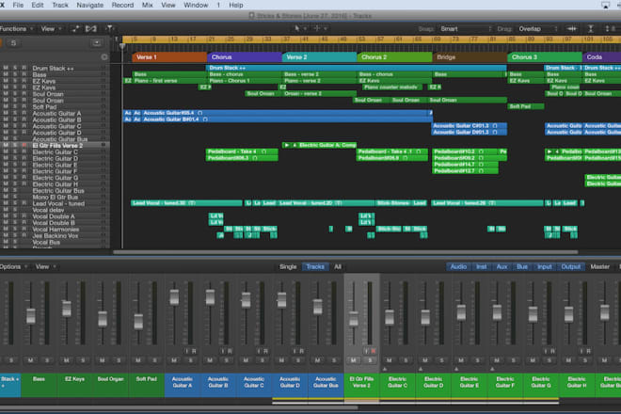Open the global tracks gear settings icon
Image resolution: width=621 pixels, height=414 pixels.
(x=104, y=57)
